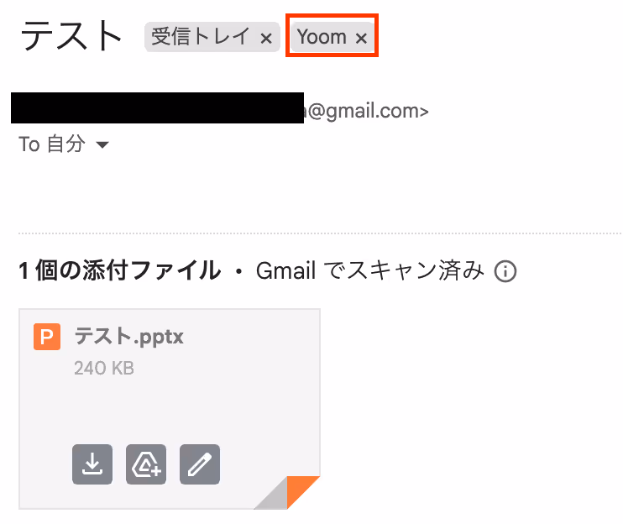Remove the Yoom label with its x

pos(361,38)
